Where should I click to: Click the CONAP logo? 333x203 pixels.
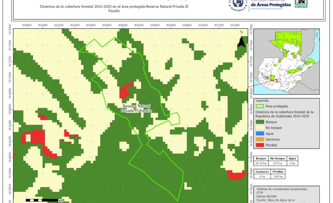coord(302,4)
